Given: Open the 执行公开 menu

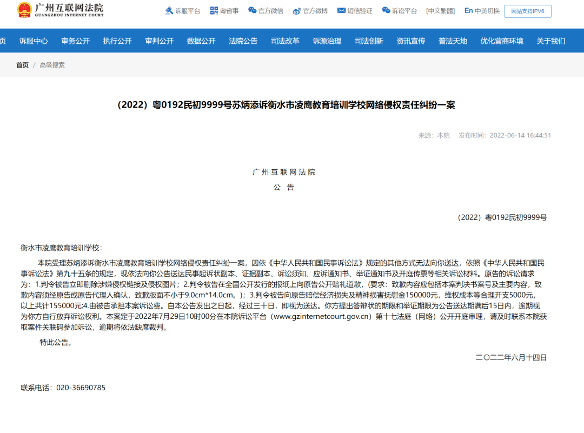Looking at the screenshot, I should [117, 41].
